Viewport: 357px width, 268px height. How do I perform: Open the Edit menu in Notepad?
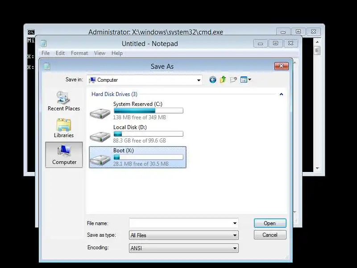point(60,53)
